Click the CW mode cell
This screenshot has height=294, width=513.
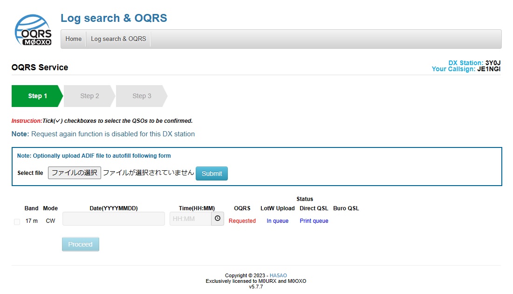pyautogui.click(x=50, y=221)
